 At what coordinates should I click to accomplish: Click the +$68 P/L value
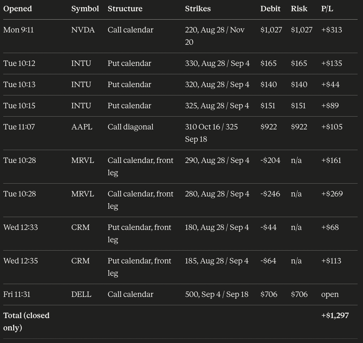coord(330,227)
